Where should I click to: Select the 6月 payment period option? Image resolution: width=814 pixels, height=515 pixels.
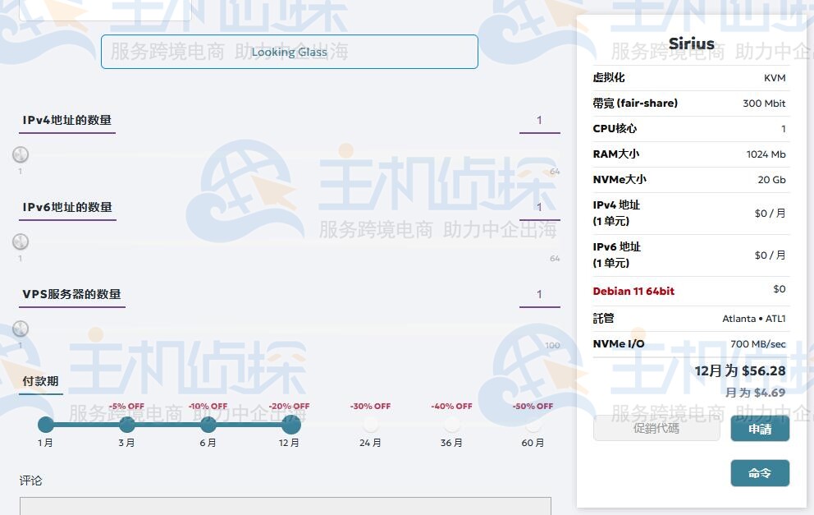[x=208, y=425]
